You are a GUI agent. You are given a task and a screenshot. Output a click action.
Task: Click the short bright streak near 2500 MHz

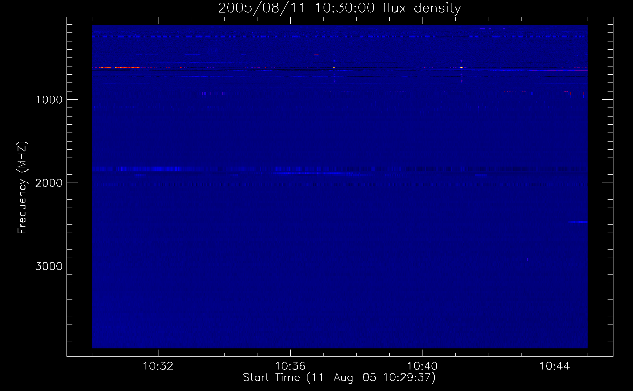coord(578,222)
